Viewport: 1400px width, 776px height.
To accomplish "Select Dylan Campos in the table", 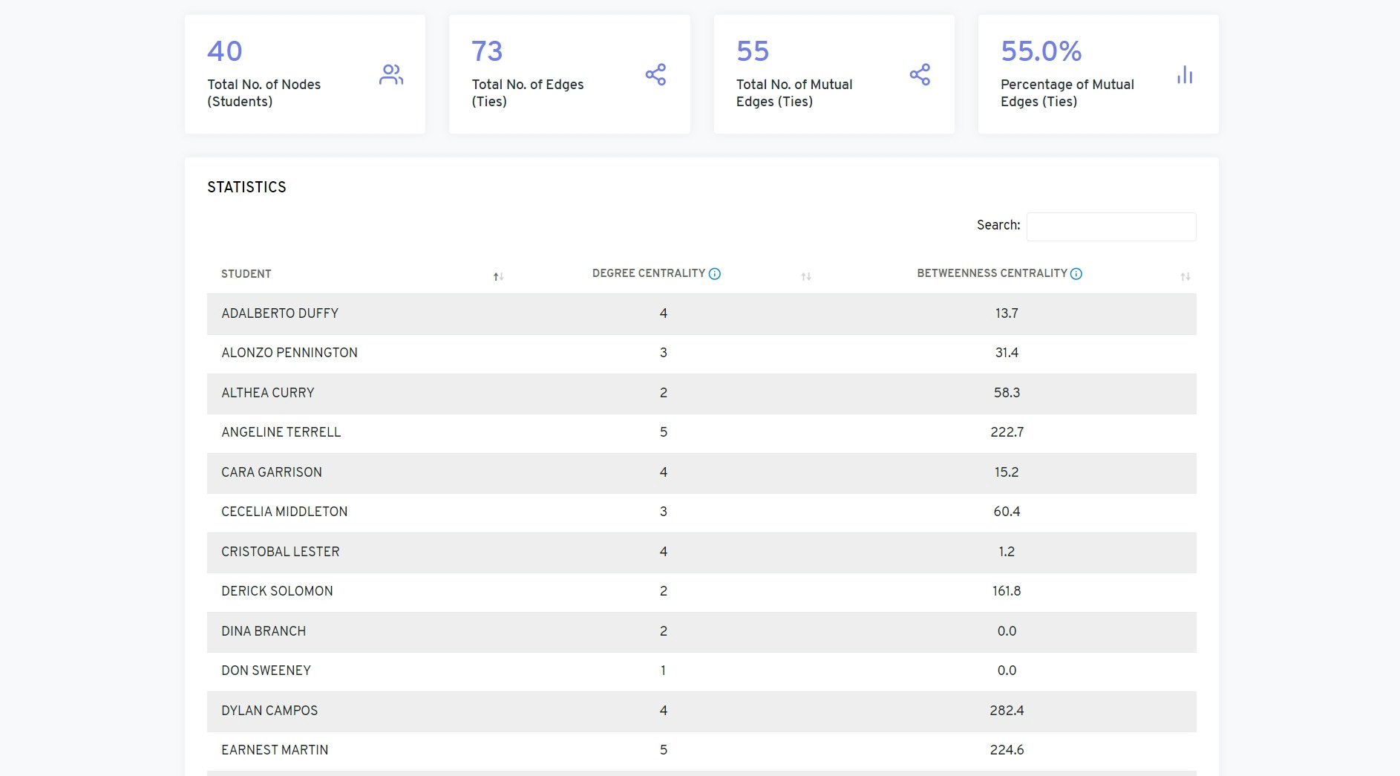I will pyautogui.click(x=269, y=711).
